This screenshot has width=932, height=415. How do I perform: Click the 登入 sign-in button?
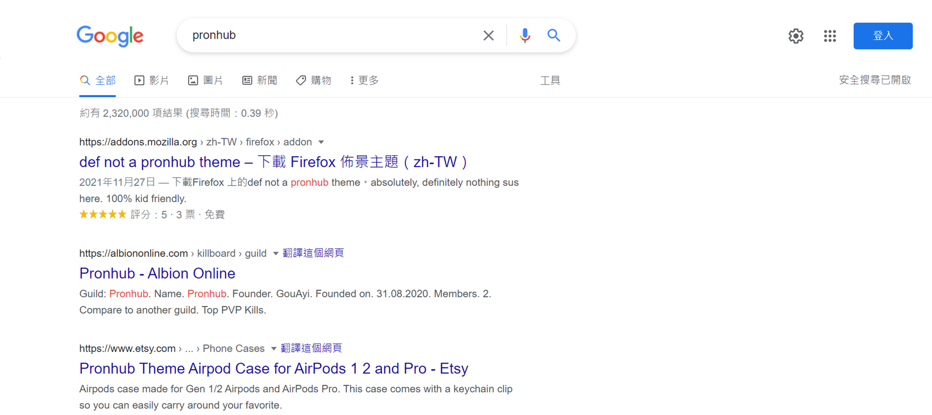883,36
